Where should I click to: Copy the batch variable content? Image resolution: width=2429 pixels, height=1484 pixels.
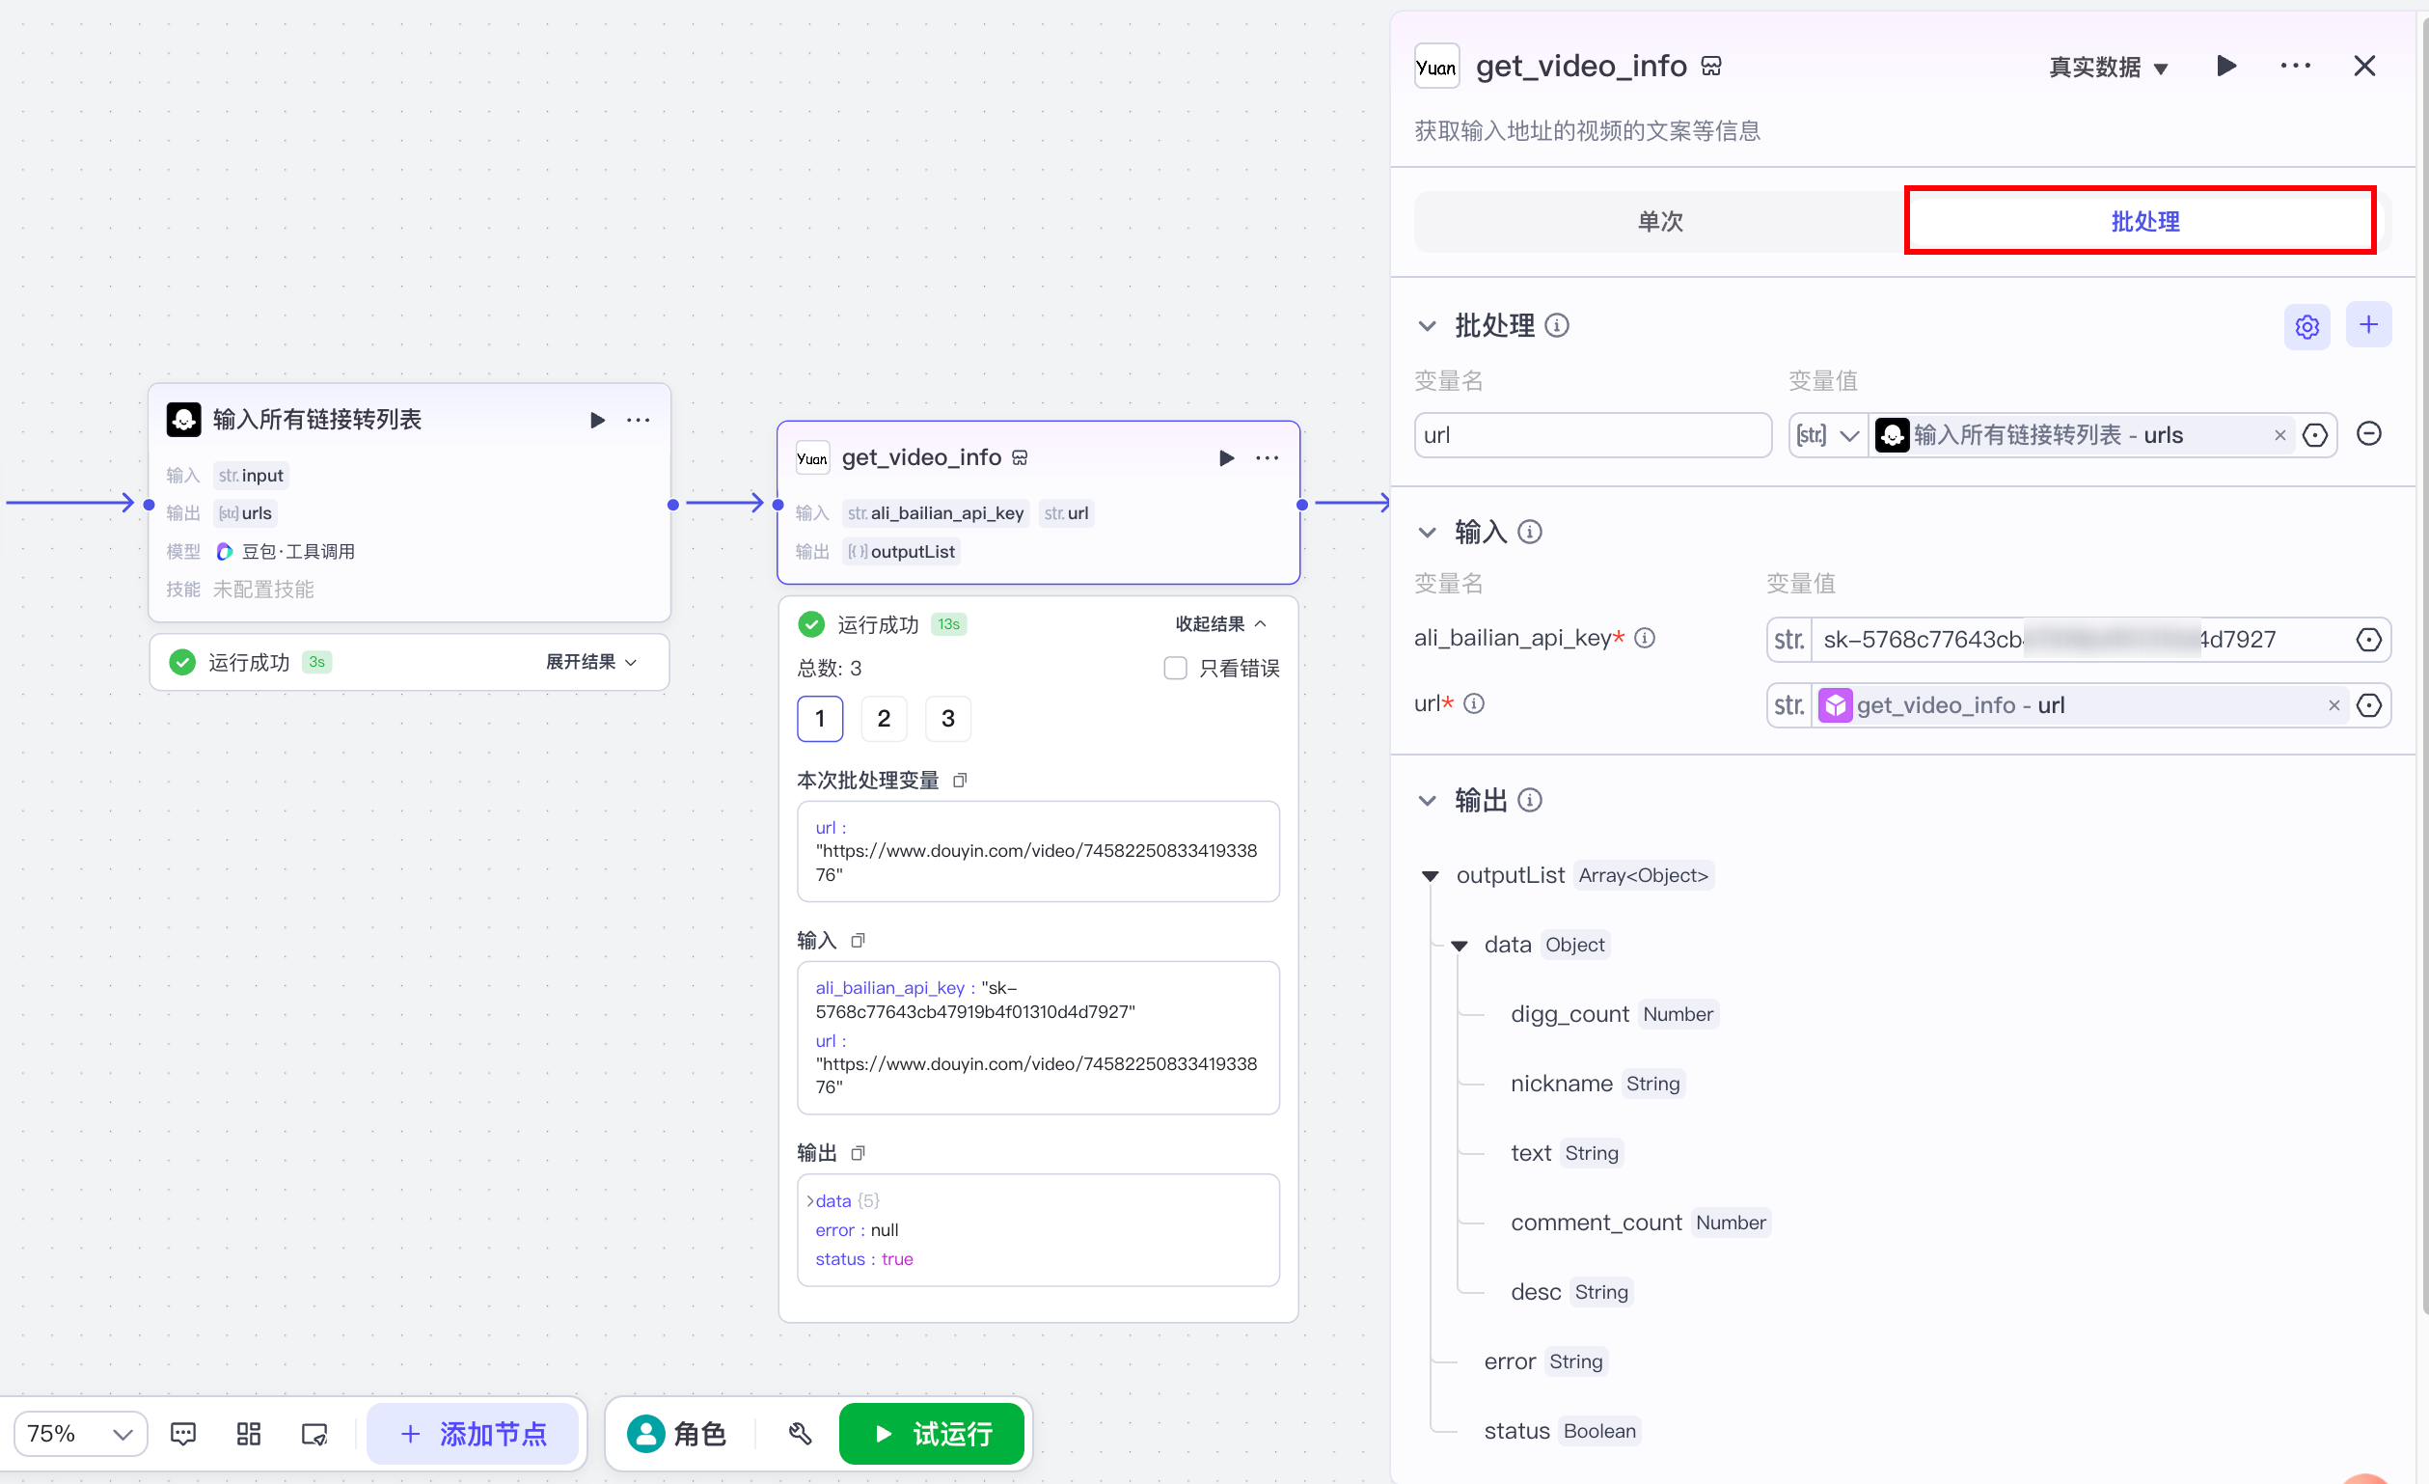point(959,780)
